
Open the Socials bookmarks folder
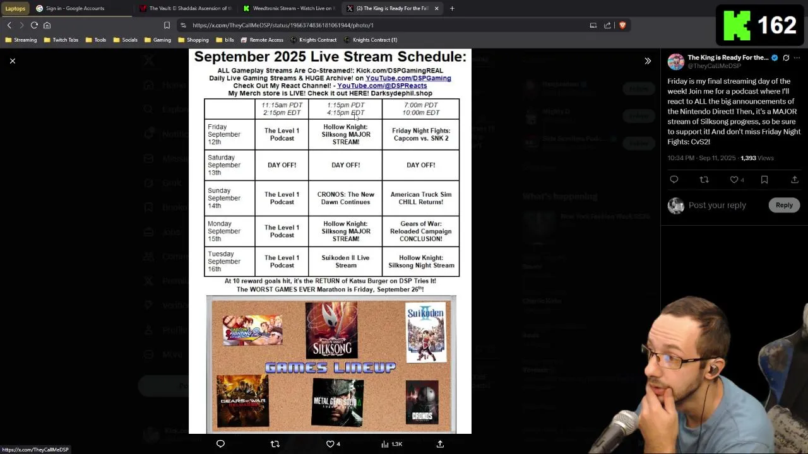tap(125, 40)
